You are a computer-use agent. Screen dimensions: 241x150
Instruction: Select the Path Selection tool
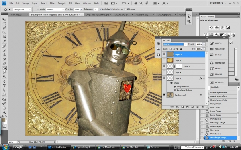[x=4, y=90]
